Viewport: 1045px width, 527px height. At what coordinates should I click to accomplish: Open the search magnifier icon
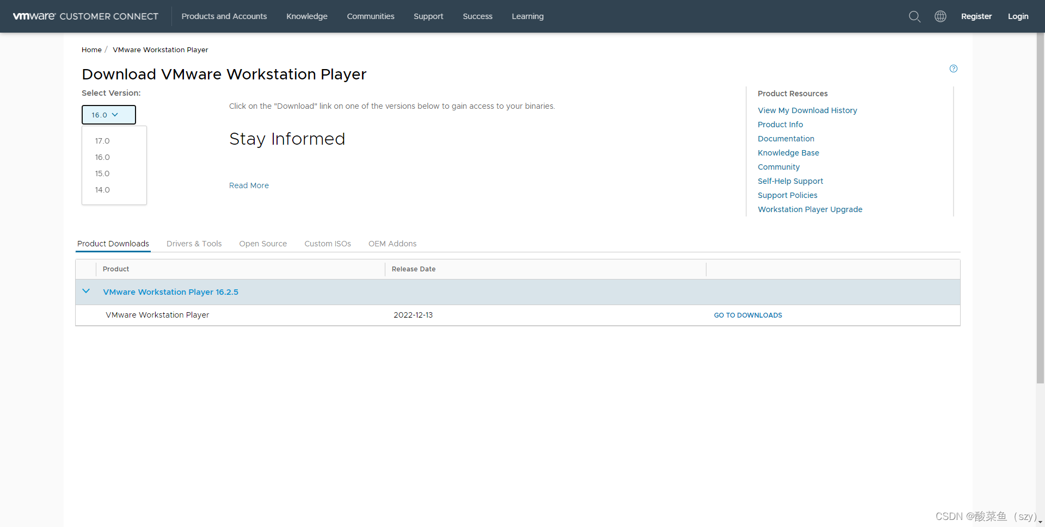pos(914,16)
